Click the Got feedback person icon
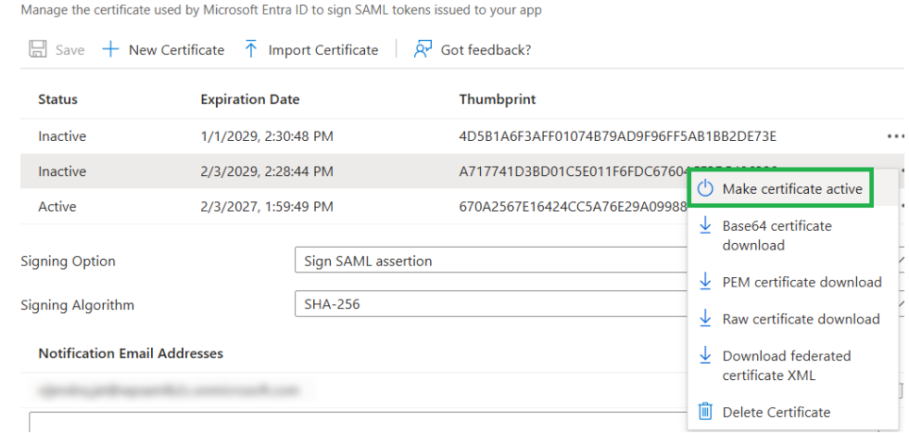Screen dimensions: 909x433 423,50
